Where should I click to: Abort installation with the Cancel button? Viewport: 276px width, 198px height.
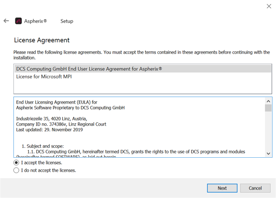[x=255, y=188]
